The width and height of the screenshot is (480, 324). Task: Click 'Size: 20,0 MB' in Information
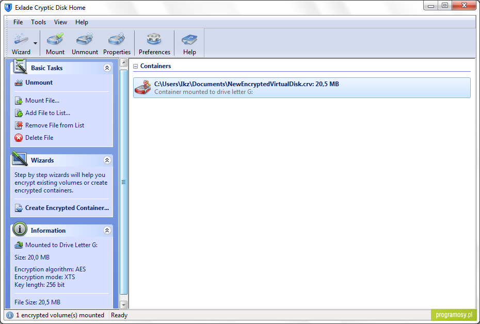(x=32, y=257)
